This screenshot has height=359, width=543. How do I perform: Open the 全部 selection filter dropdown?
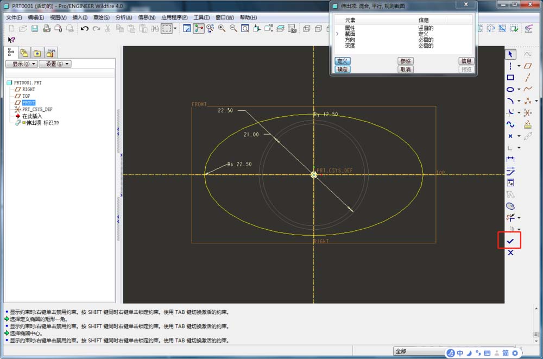pyautogui.click(x=419, y=351)
